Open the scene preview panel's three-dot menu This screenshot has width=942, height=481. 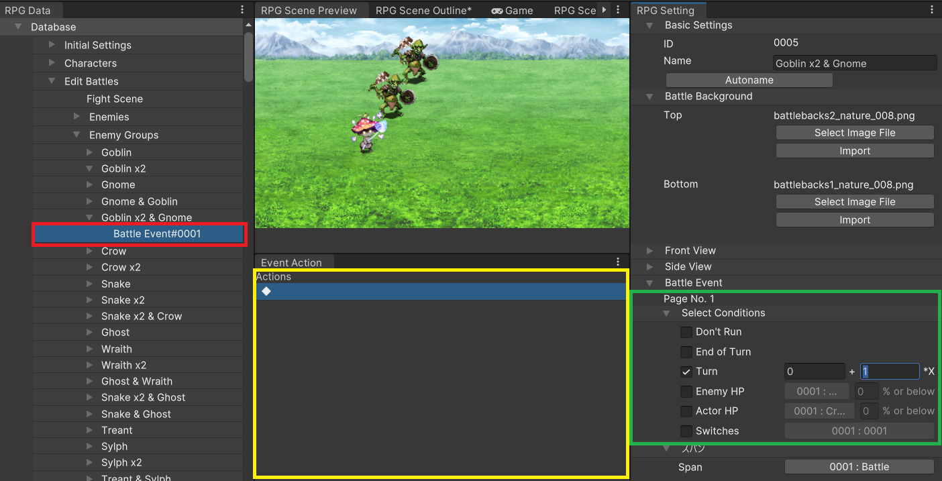pyautogui.click(x=618, y=10)
